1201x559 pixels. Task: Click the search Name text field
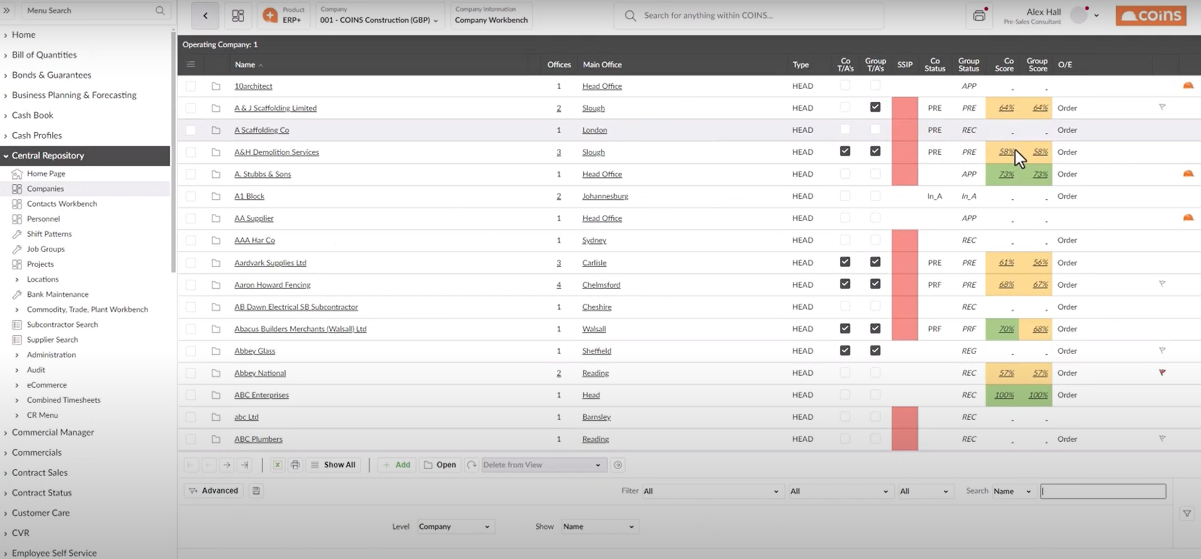[x=1103, y=491]
